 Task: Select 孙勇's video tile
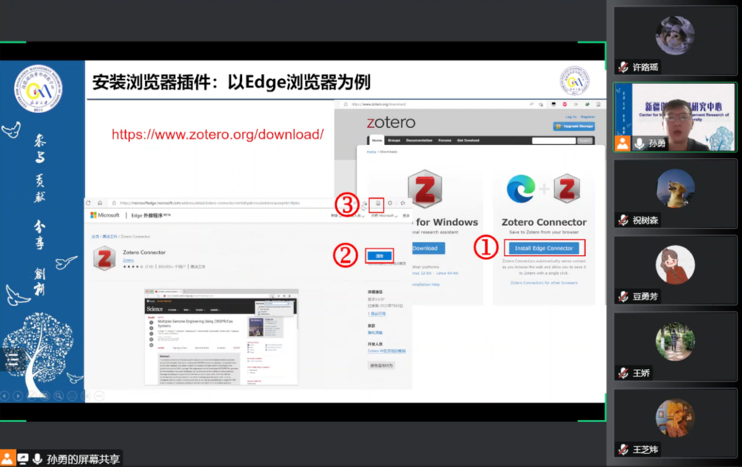click(675, 117)
